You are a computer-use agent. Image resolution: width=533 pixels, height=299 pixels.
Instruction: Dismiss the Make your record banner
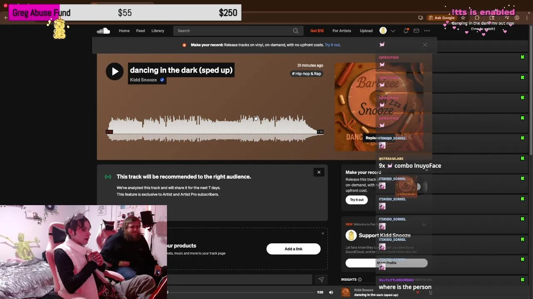coord(425,45)
